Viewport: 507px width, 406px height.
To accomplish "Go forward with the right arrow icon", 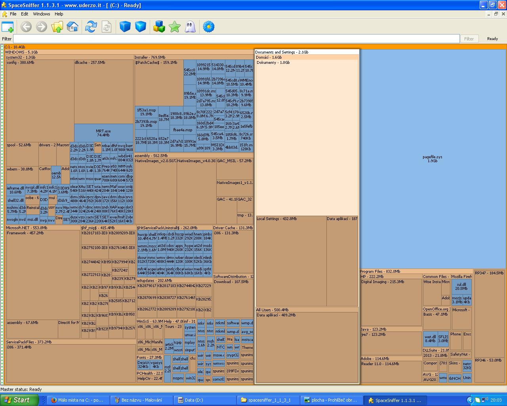I will point(42,27).
